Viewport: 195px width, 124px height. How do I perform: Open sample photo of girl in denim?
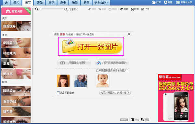point(81,81)
